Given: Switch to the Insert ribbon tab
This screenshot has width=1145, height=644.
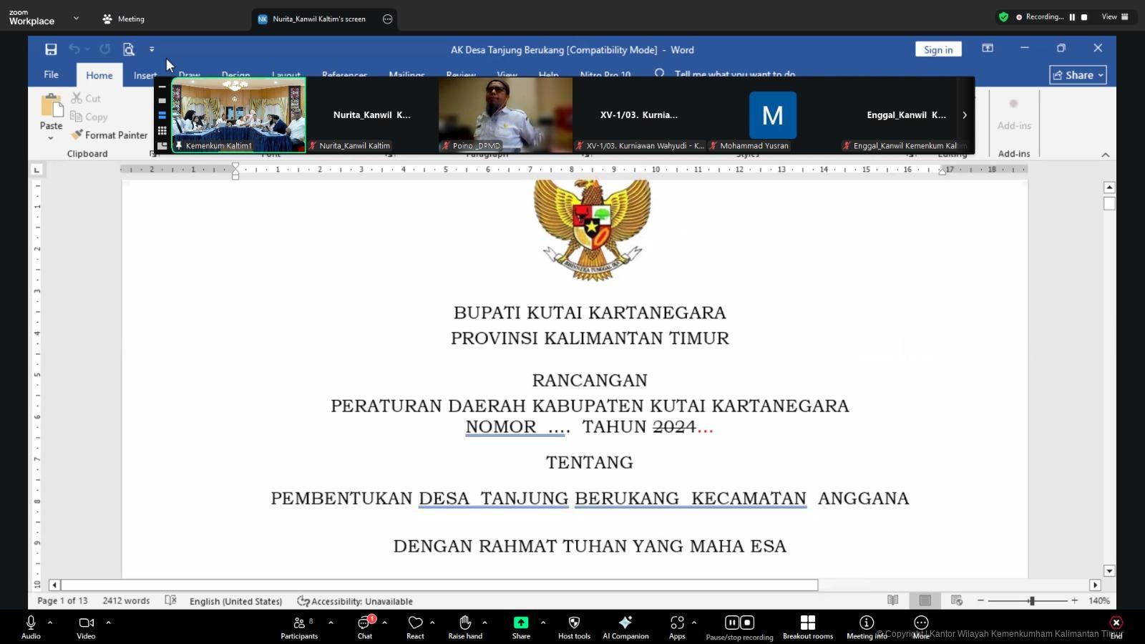Looking at the screenshot, I should 145,74.
